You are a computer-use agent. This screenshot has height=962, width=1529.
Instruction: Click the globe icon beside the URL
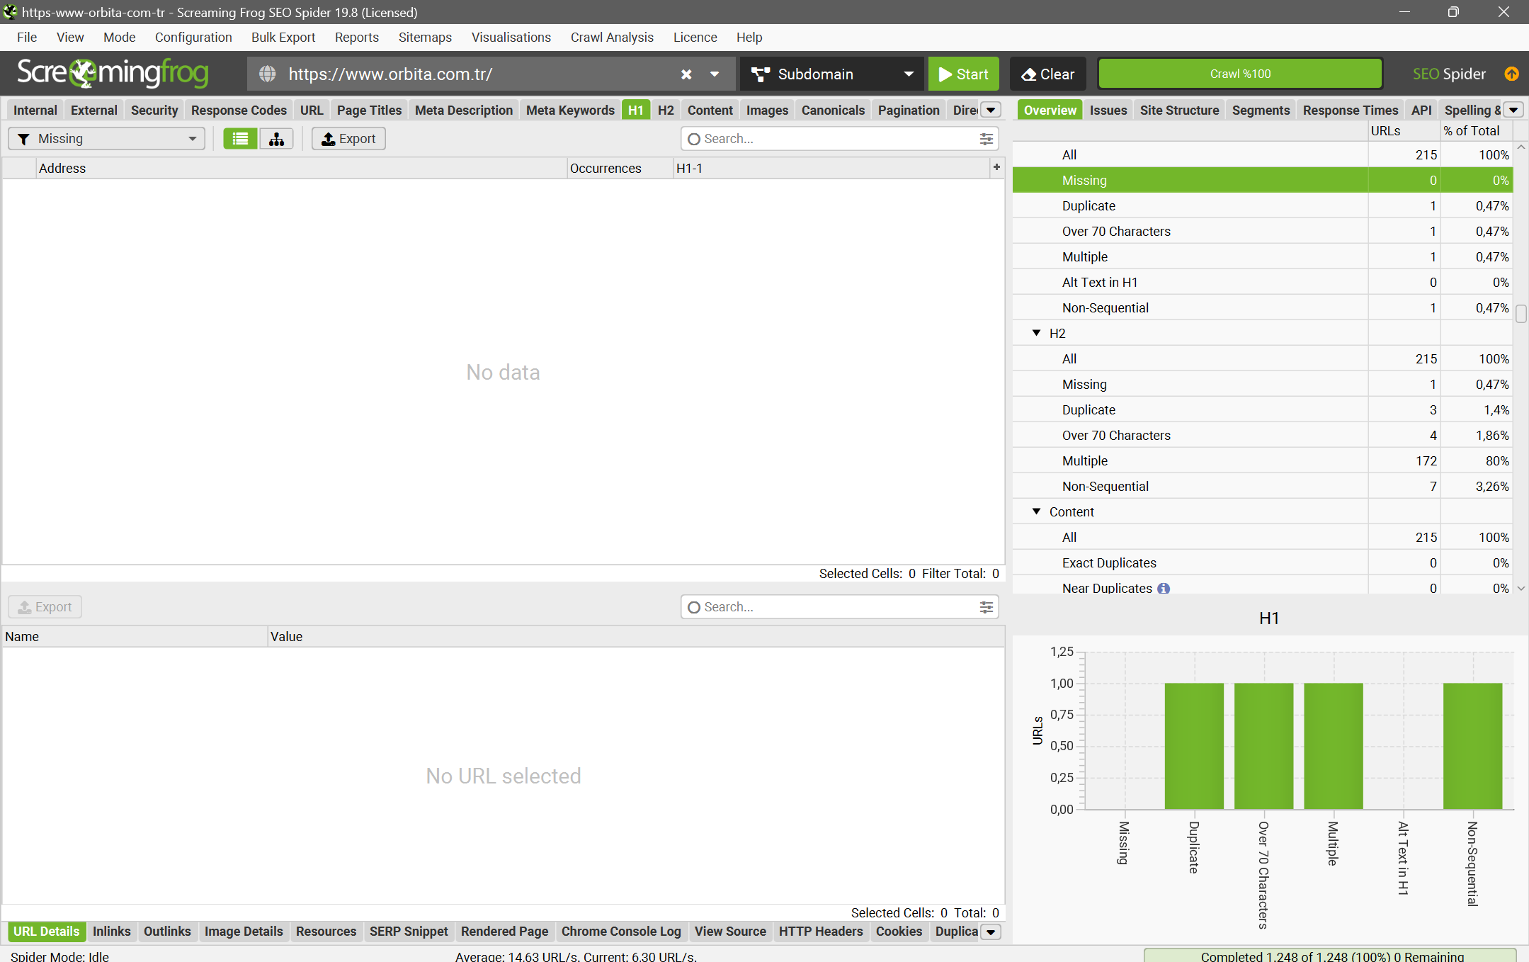click(267, 74)
